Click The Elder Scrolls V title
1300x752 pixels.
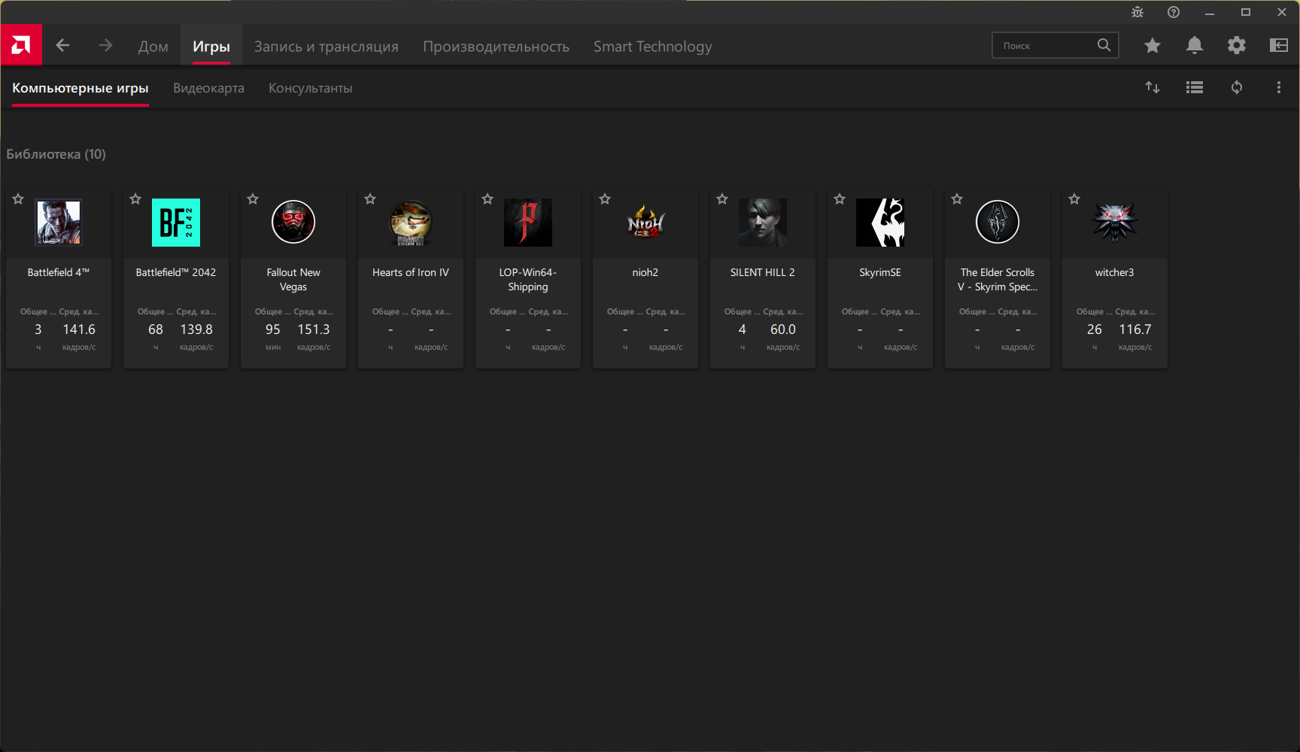998,280
